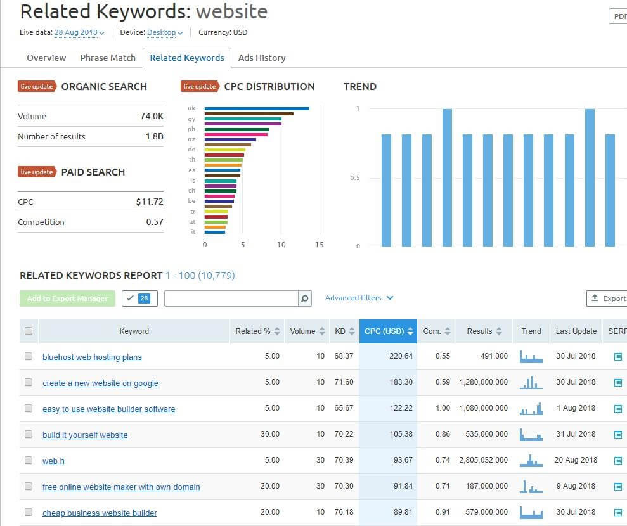Open the live data date dropdown showing 28 Aug 2018
The image size is (627, 526).
pyautogui.click(x=77, y=32)
